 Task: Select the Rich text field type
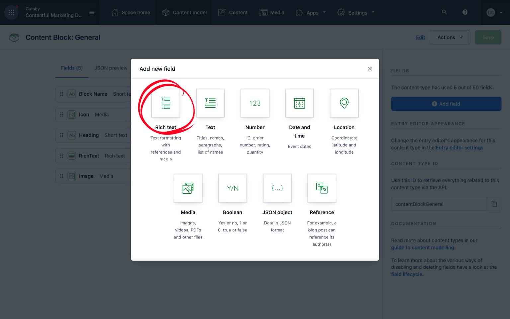[166, 103]
